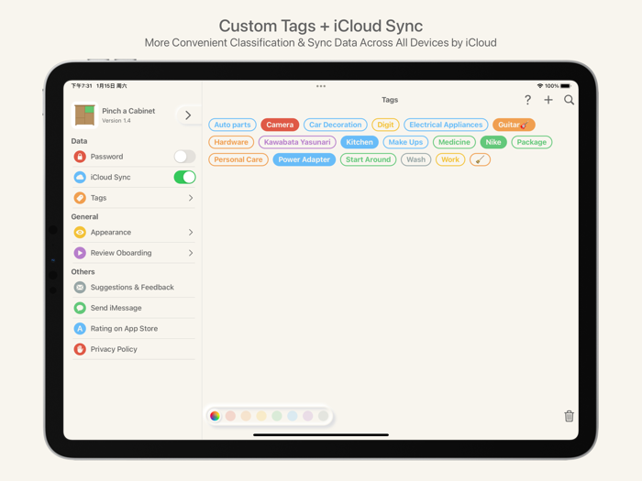642x481 pixels.
Task: Add a new tag with plus icon
Action: [548, 100]
